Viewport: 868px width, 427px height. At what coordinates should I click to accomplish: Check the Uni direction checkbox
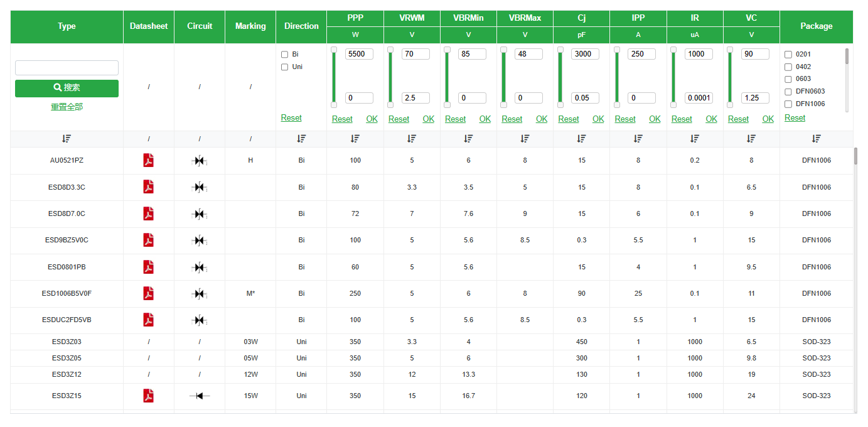coord(284,67)
